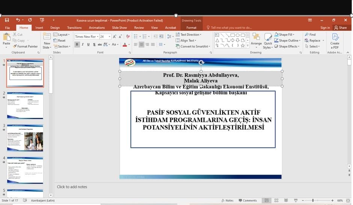Click the Redo/Repeat icon

point(30,20)
